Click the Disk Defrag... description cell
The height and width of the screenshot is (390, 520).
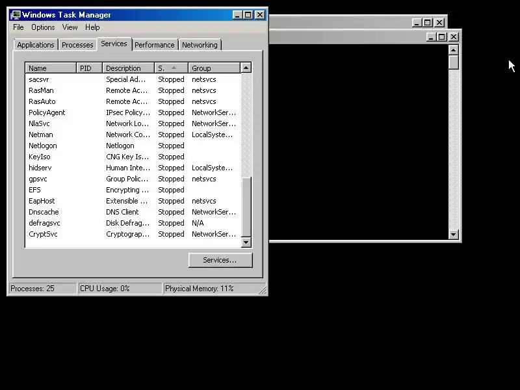(127, 223)
